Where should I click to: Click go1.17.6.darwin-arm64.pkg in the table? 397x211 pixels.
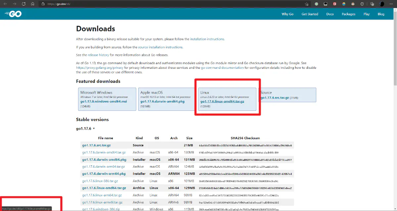pos(104,174)
